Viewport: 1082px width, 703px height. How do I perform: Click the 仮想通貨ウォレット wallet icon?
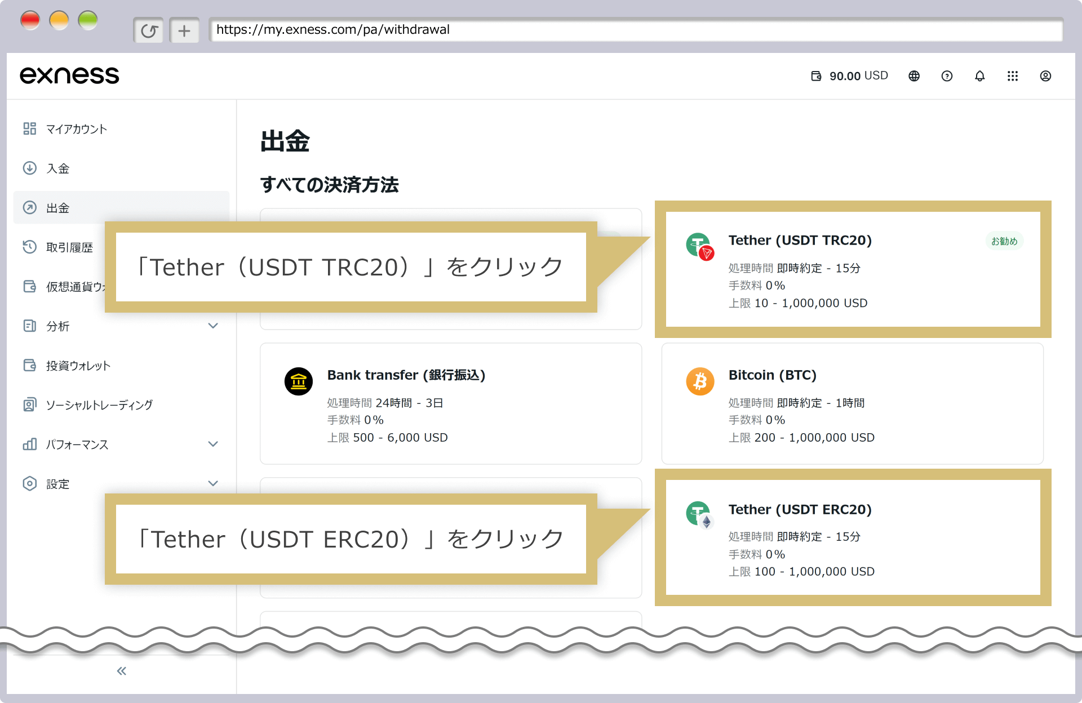pos(30,287)
